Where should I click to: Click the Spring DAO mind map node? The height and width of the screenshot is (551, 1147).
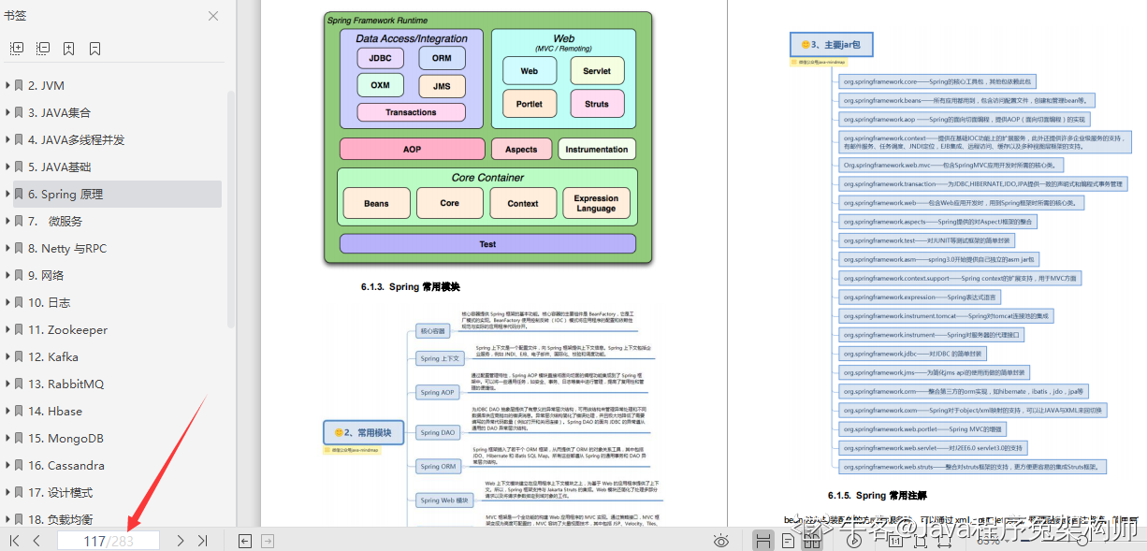[438, 432]
